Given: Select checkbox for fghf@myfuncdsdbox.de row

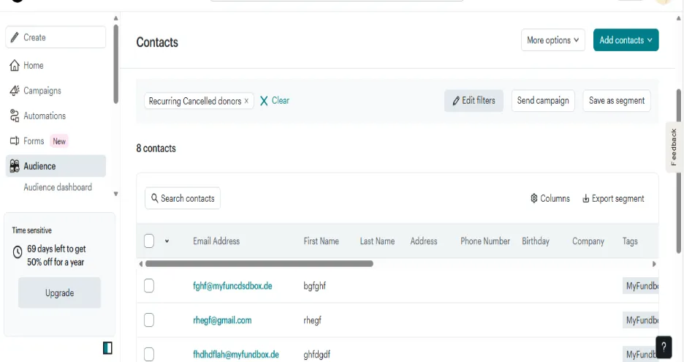Looking at the screenshot, I should [x=149, y=286].
